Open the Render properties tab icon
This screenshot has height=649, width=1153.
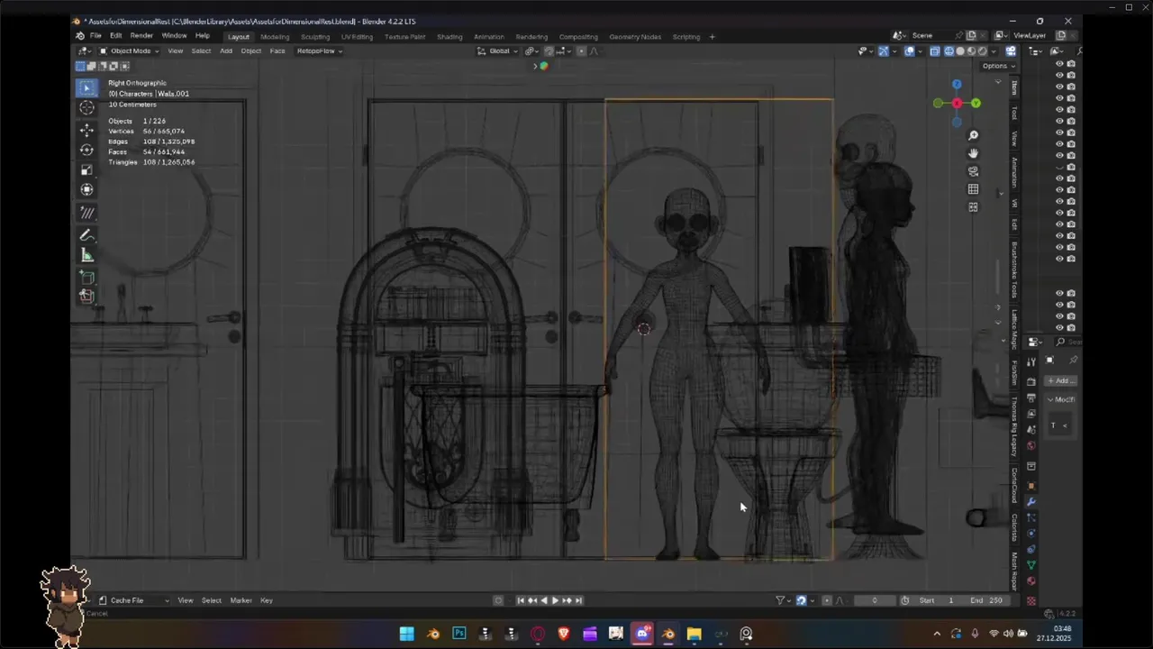click(1031, 380)
